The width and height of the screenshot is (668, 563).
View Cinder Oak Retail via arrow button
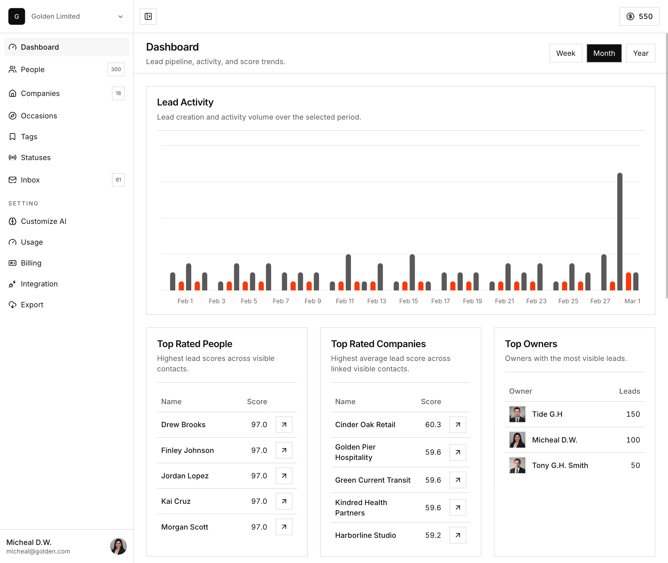click(457, 424)
